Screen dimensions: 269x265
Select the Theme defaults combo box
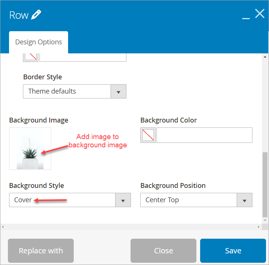tap(74, 91)
